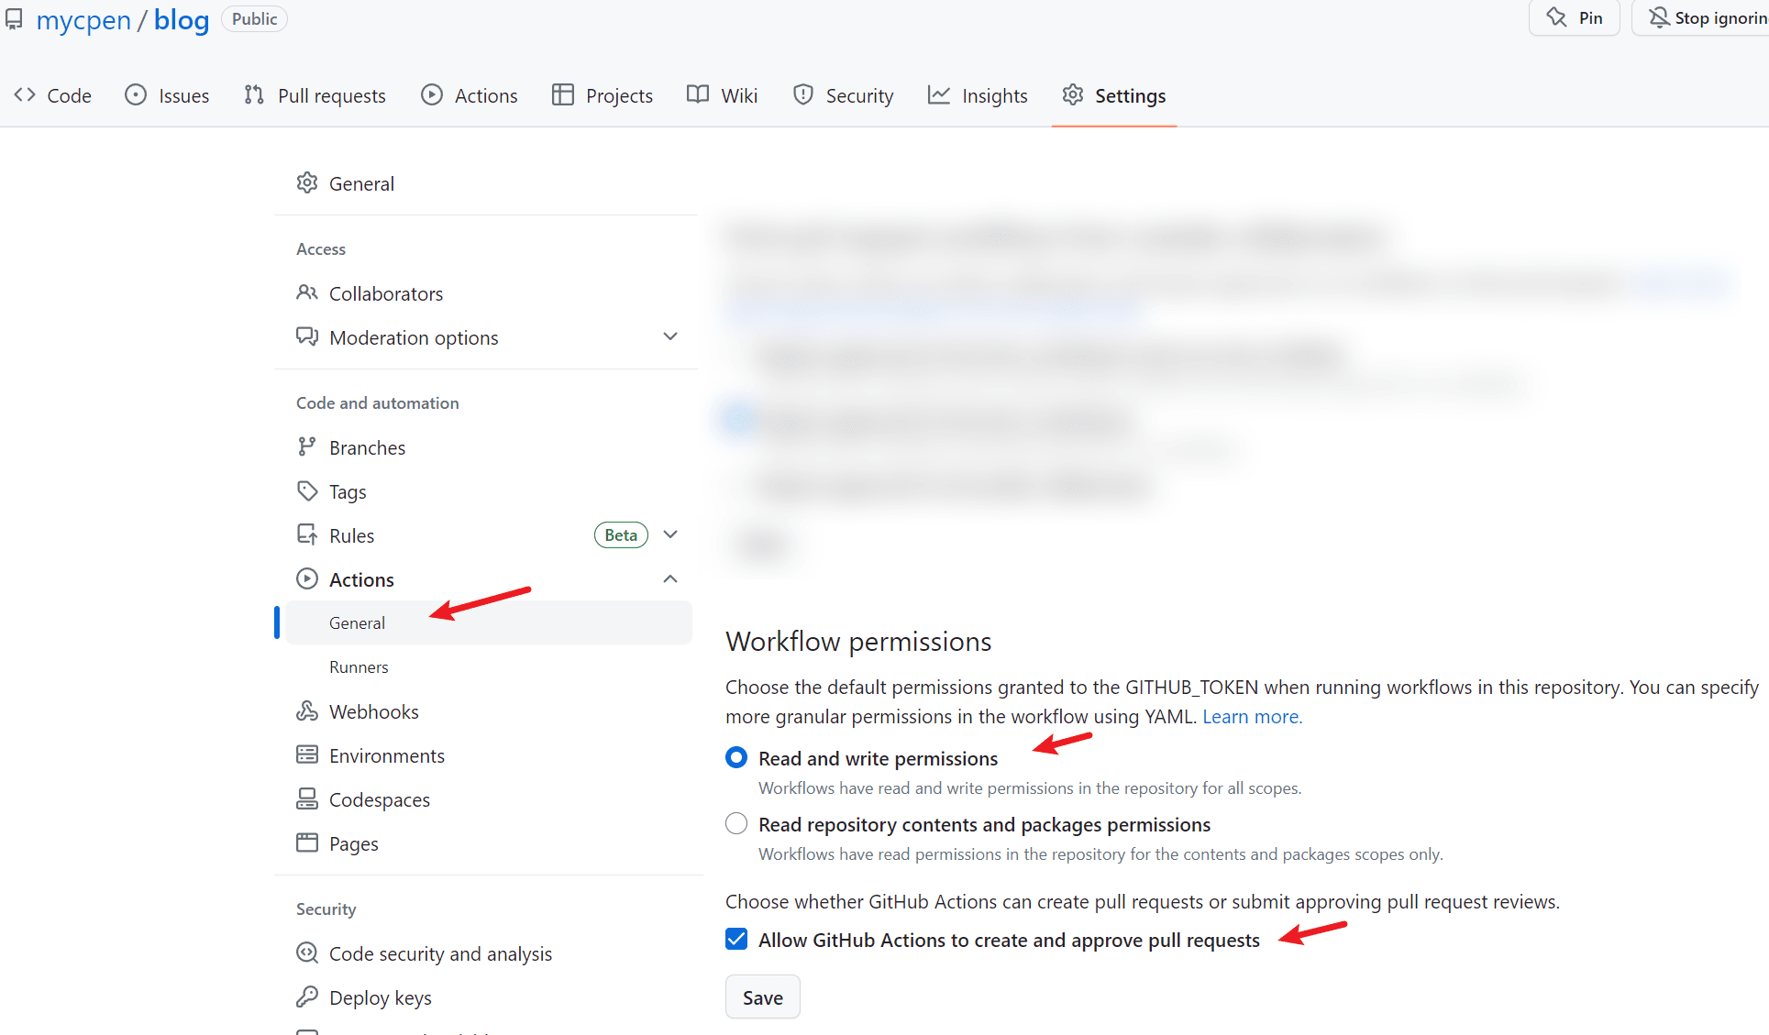Click the Environments server icon
The width and height of the screenshot is (1769, 1035).
tap(307, 754)
